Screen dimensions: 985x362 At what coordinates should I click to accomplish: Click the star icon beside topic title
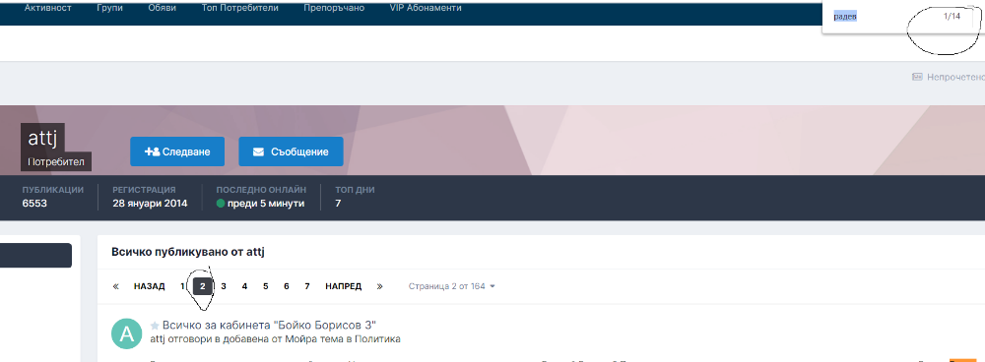(x=155, y=326)
